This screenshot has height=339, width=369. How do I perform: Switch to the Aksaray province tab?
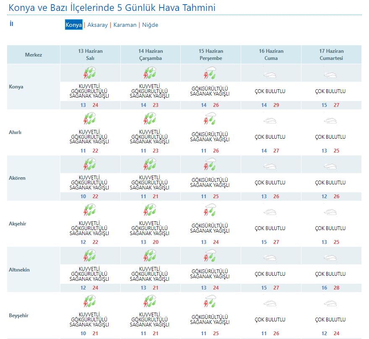(97, 25)
